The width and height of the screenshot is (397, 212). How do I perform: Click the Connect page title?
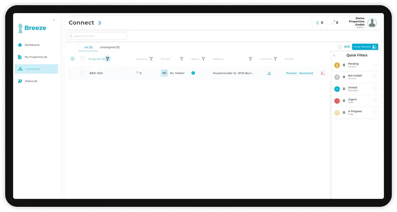pos(81,23)
